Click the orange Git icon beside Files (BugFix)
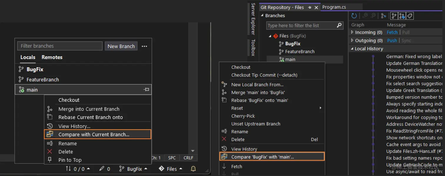The width and height of the screenshot is (445, 176). tap(275, 36)
